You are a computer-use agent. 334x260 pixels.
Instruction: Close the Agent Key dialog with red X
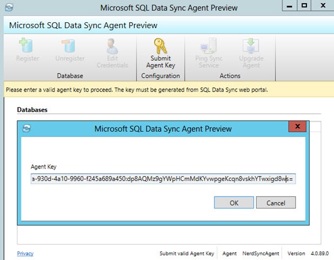tap(297, 126)
